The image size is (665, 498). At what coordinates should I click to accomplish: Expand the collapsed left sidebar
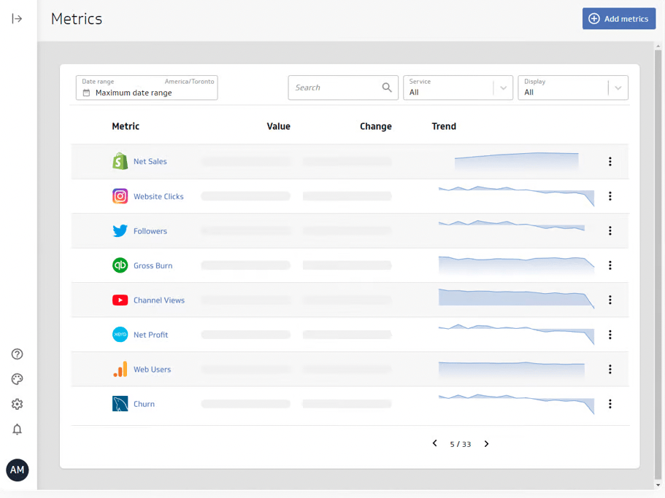coord(17,19)
